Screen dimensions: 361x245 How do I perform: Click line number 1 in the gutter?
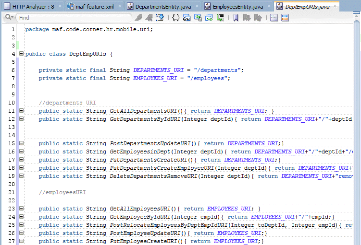tap(13, 29)
